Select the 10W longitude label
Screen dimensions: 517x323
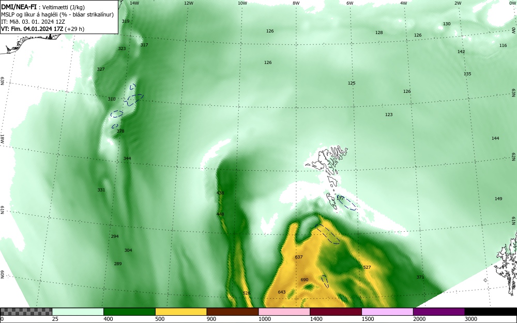pyautogui.click(x=242, y=3)
